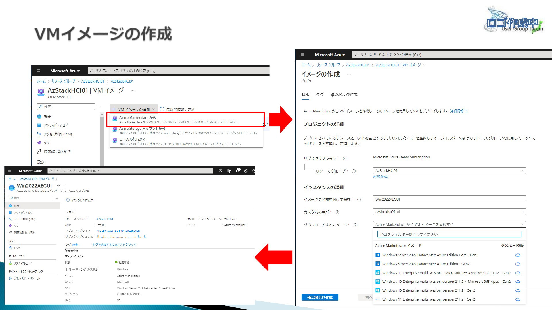This screenshot has height=310, width=552.
Task: Collapse sidebar chevron in AzStackHCI01 window
Action: pos(100,107)
